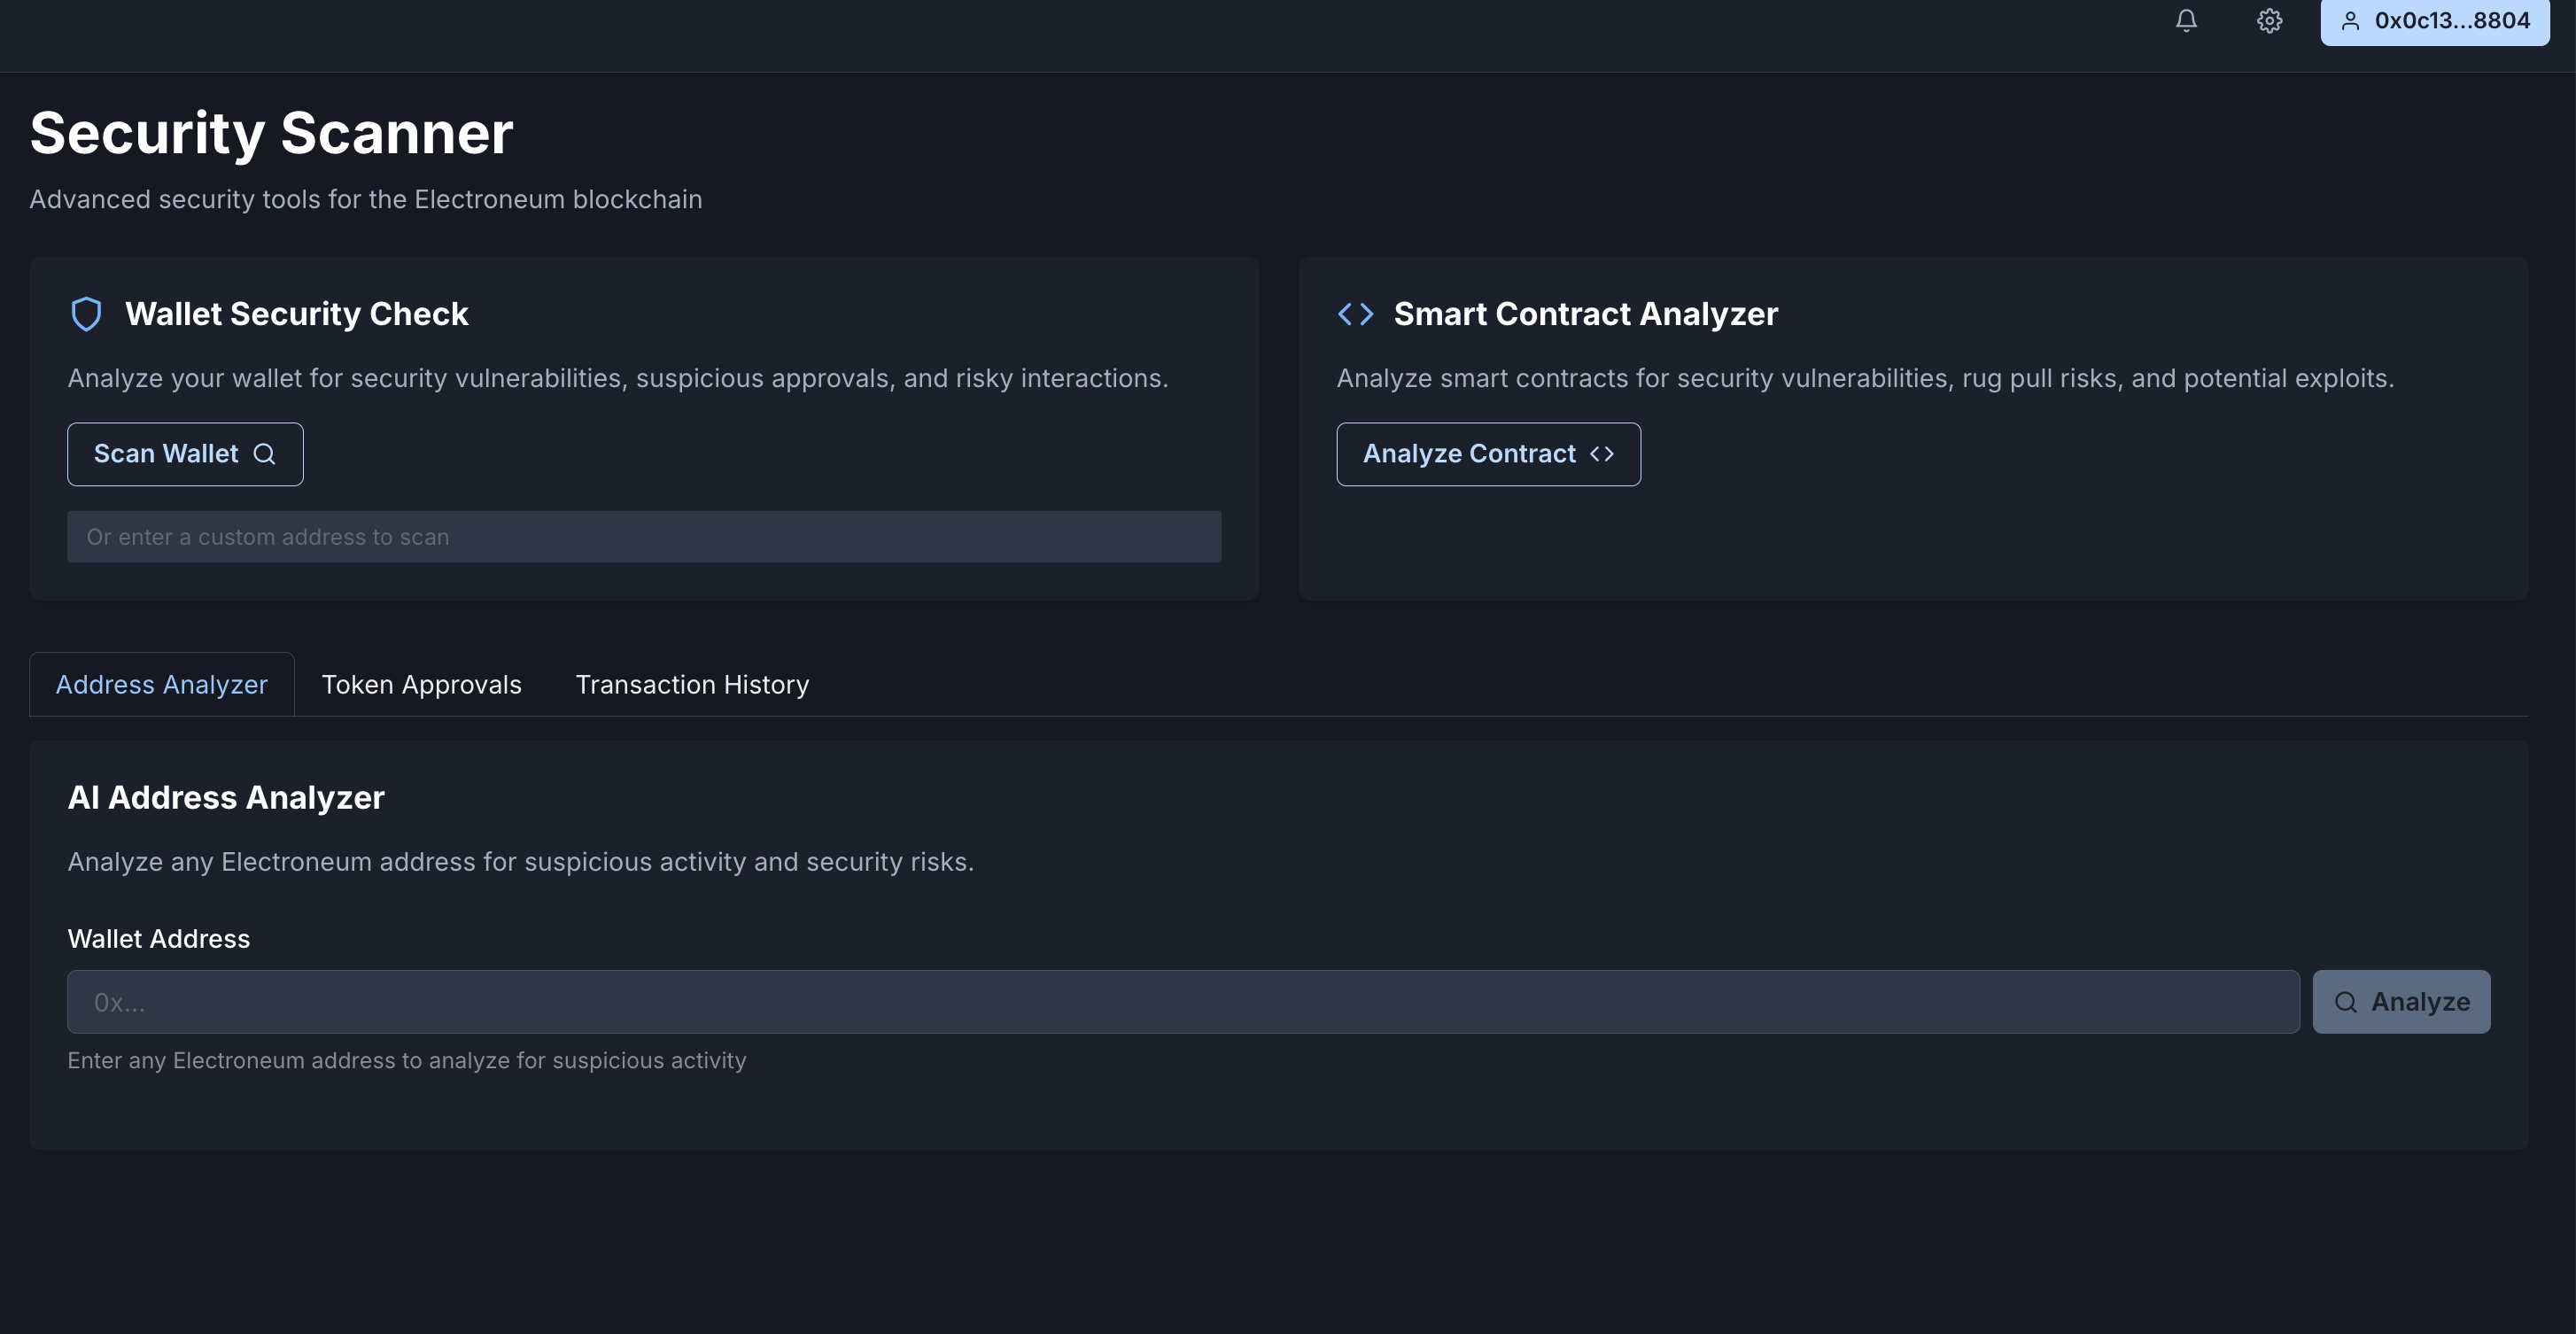
Task: Click the user avatar icon in wallet badge
Action: pyautogui.click(x=2350, y=21)
